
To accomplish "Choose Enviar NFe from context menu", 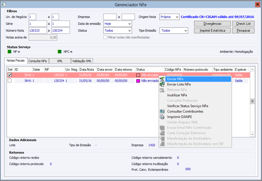I will point(195,79).
